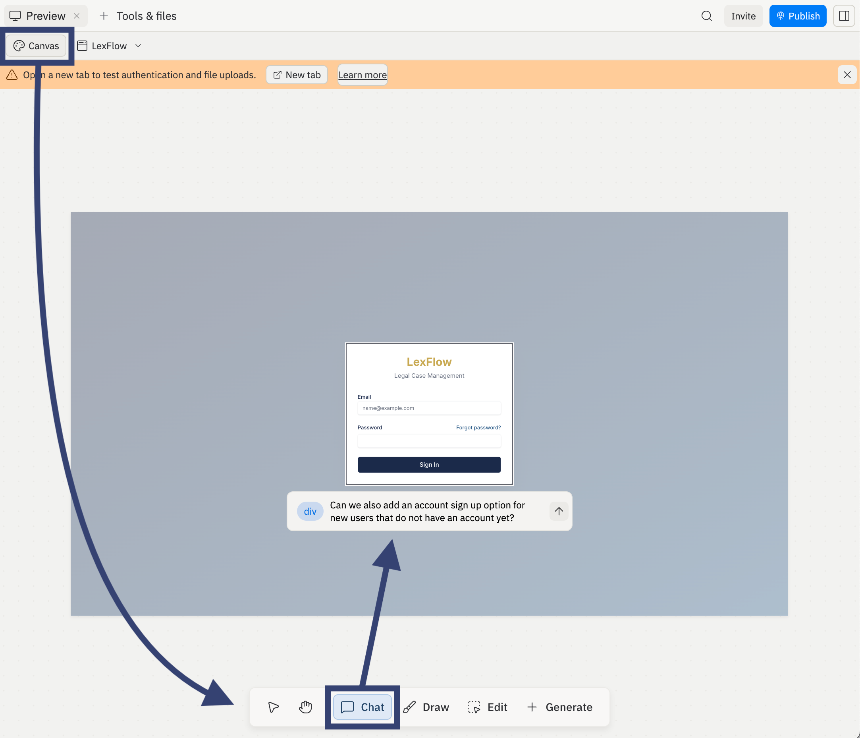
Task: Click the Password input field
Action: pyautogui.click(x=429, y=441)
